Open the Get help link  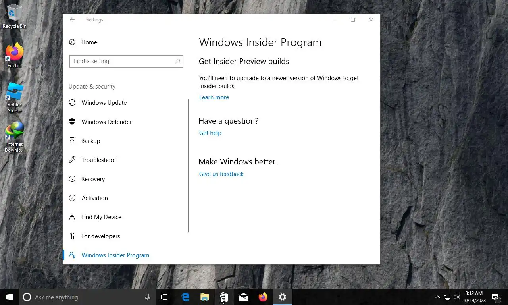pyautogui.click(x=210, y=133)
